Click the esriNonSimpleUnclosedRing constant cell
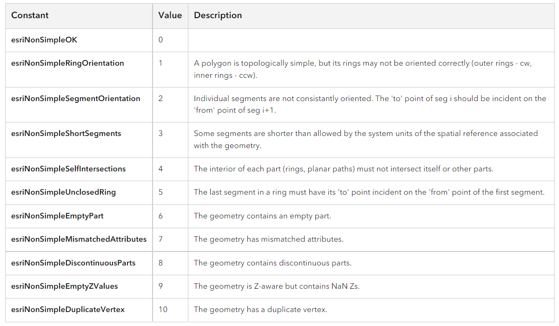The width and height of the screenshot is (559, 326). [x=63, y=192]
